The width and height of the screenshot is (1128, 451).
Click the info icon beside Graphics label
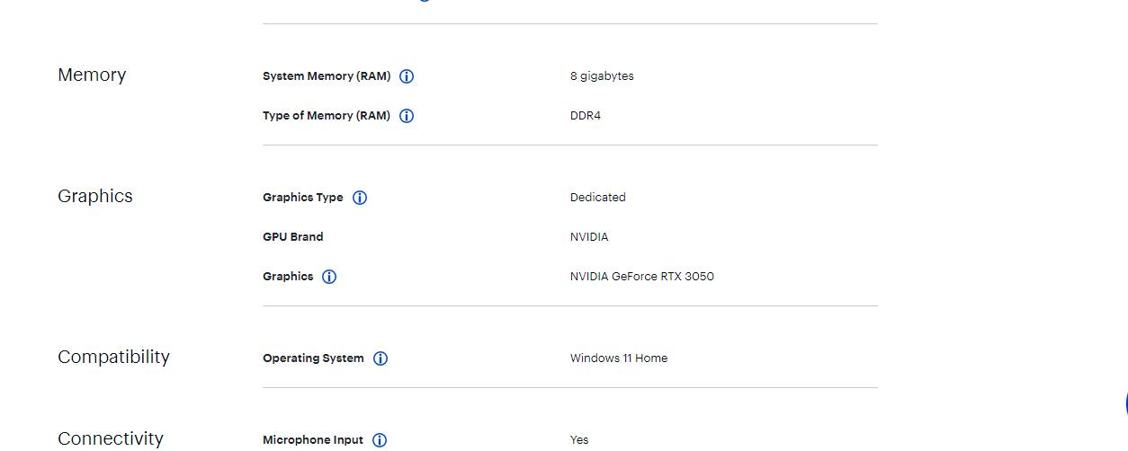[329, 277]
